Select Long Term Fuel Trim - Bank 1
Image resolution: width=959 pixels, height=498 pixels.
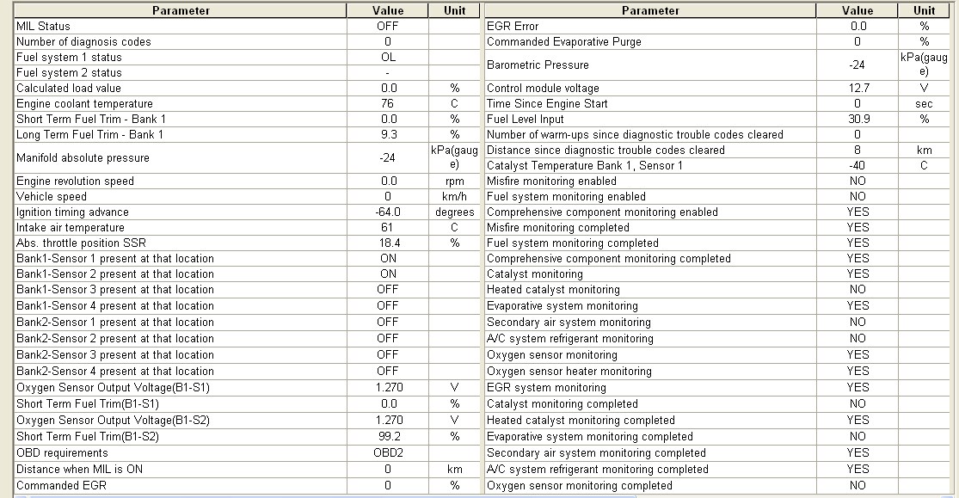coord(90,134)
